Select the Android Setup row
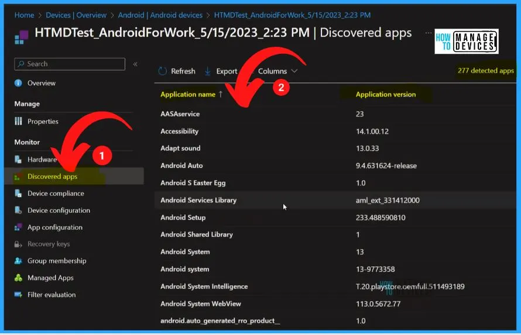Viewport: 521px width, 335px height. coord(335,217)
